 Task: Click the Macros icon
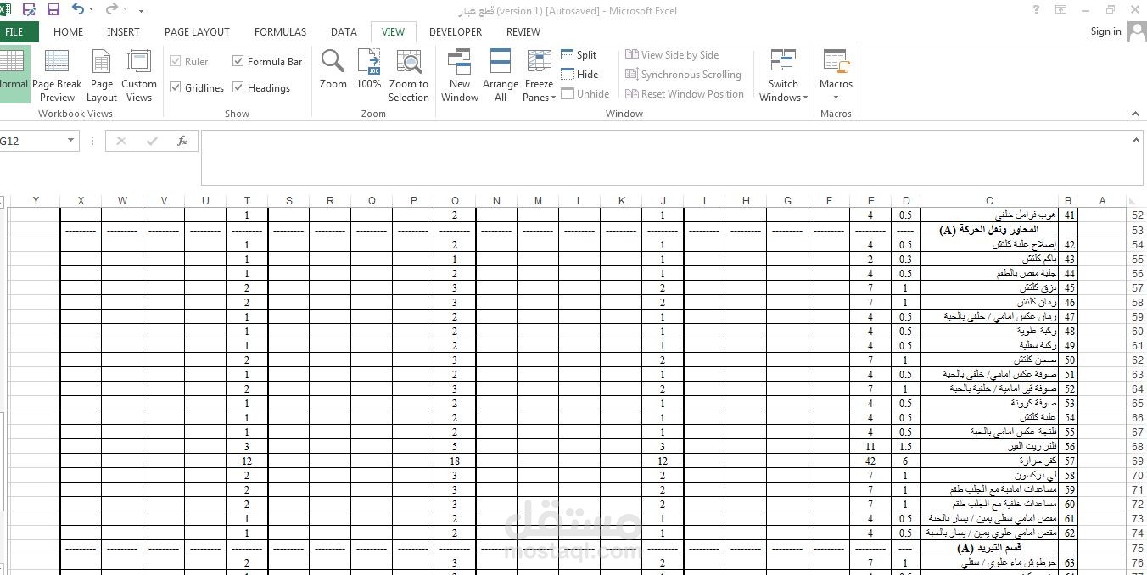click(836, 63)
